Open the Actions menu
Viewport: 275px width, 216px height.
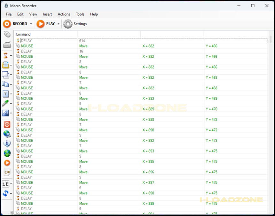64,14
